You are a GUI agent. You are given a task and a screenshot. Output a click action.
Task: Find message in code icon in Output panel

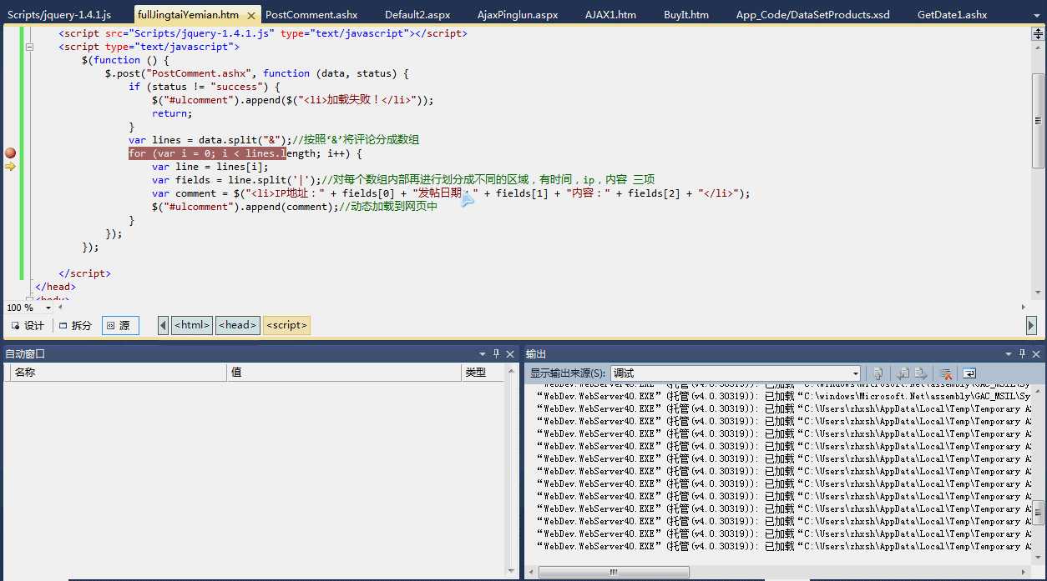click(878, 373)
